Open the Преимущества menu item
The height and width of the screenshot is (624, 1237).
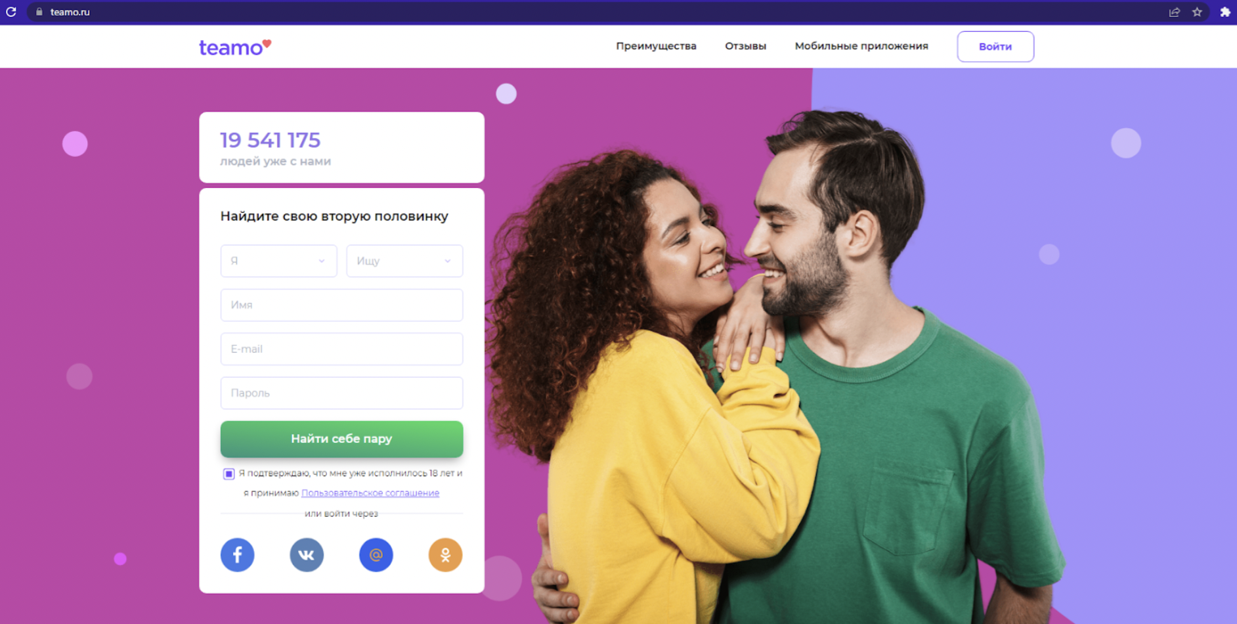point(656,46)
